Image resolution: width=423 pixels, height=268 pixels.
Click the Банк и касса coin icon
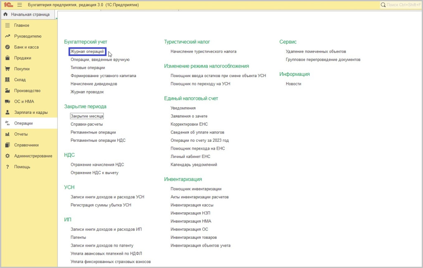click(x=7, y=47)
